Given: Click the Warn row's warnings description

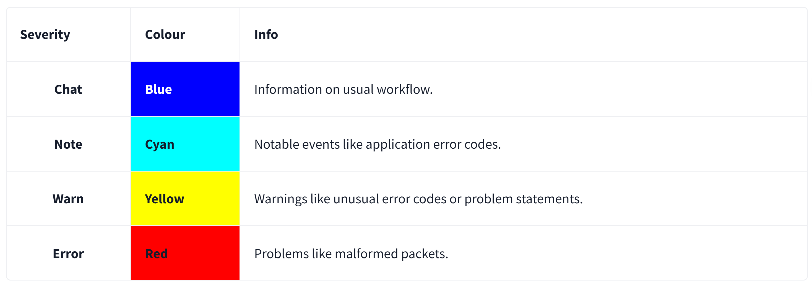Looking at the screenshot, I should coord(418,199).
